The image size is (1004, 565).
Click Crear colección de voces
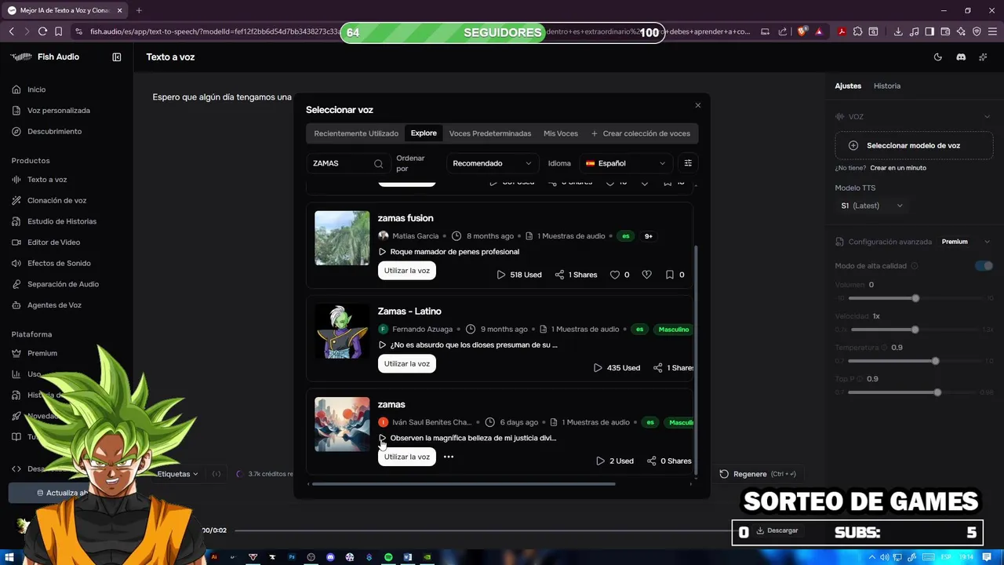[x=641, y=133]
